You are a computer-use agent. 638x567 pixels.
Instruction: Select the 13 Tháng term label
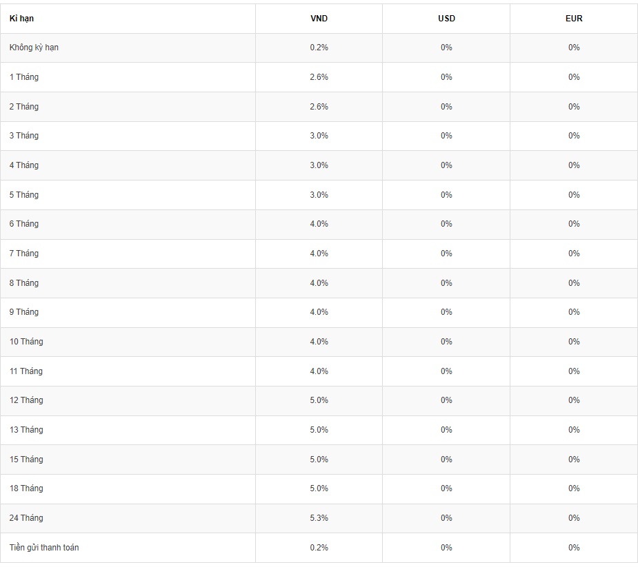[x=26, y=430]
